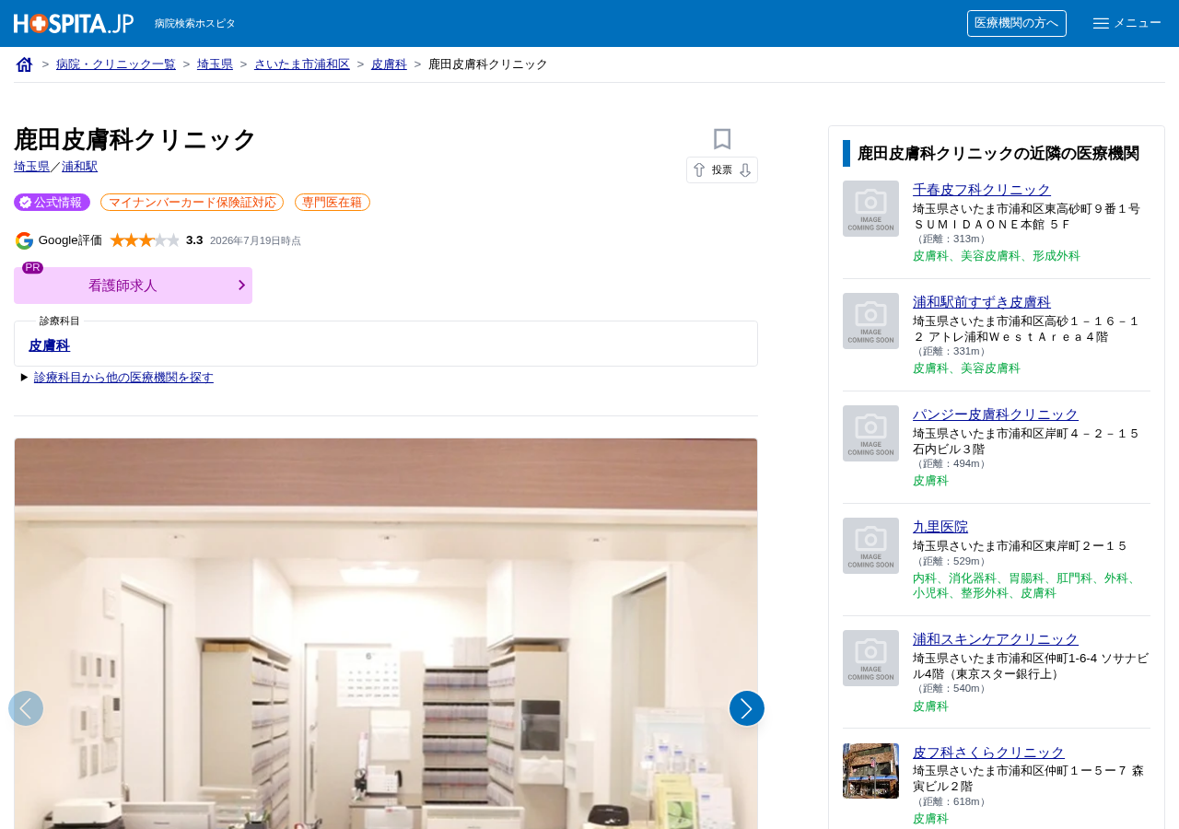This screenshot has width=1179, height=829.
Task: Go to 埼玉県 in the breadcrumb
Action: click(x=215, y=64)
